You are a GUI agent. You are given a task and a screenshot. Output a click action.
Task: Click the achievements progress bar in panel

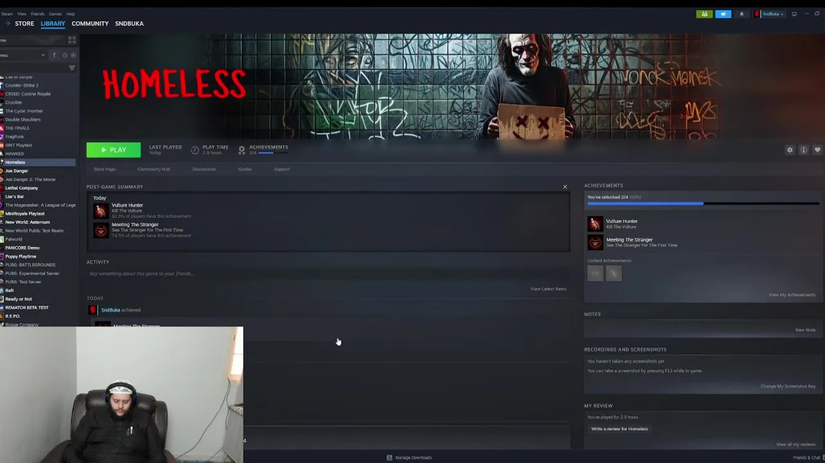[x=703, y=204]
